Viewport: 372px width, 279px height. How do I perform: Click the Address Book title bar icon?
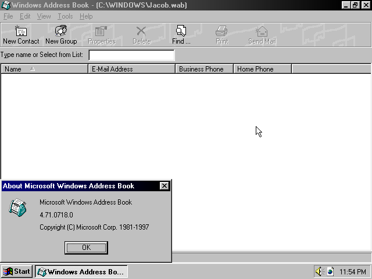[6, 5]
